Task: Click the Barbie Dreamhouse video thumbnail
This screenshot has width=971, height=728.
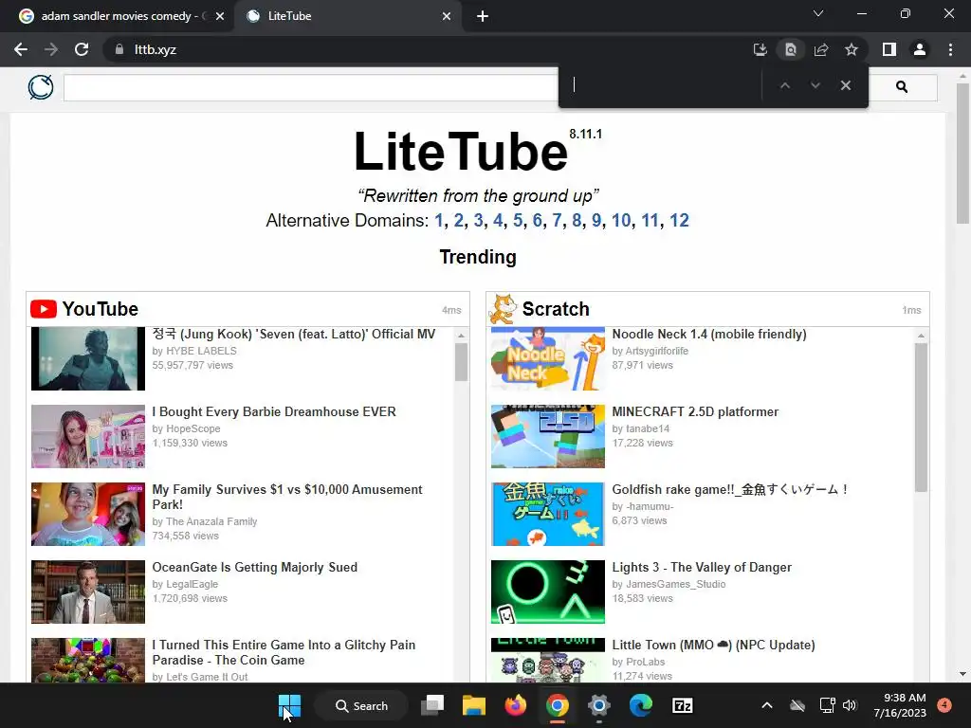Action: 88,436
